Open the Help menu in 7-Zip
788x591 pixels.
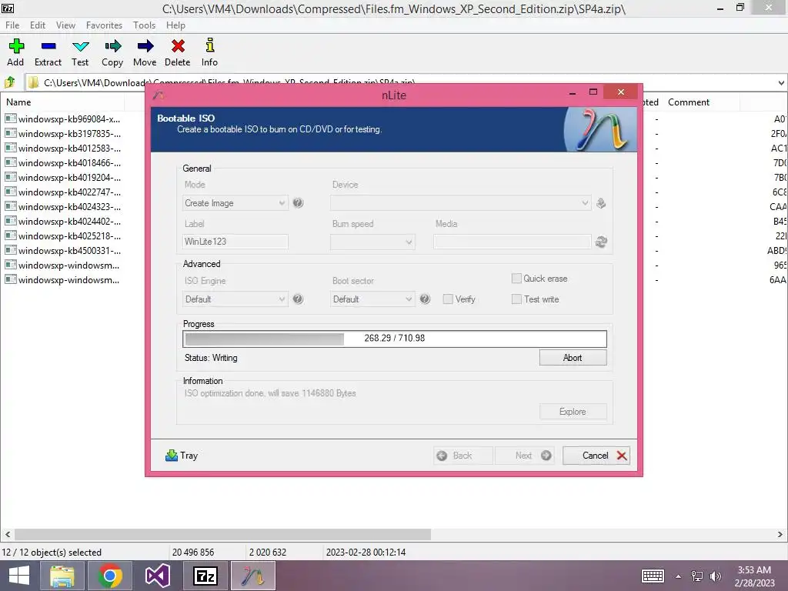[175, 25]
